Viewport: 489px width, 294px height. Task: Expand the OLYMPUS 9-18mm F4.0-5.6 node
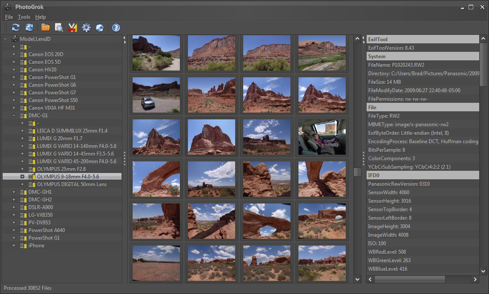tap(22, 176)
